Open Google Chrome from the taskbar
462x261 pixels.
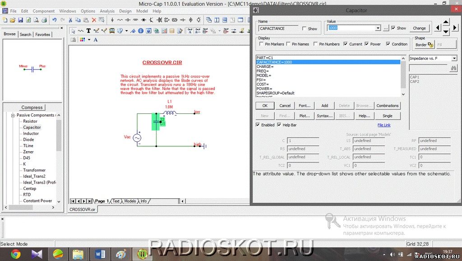point(16,254)
